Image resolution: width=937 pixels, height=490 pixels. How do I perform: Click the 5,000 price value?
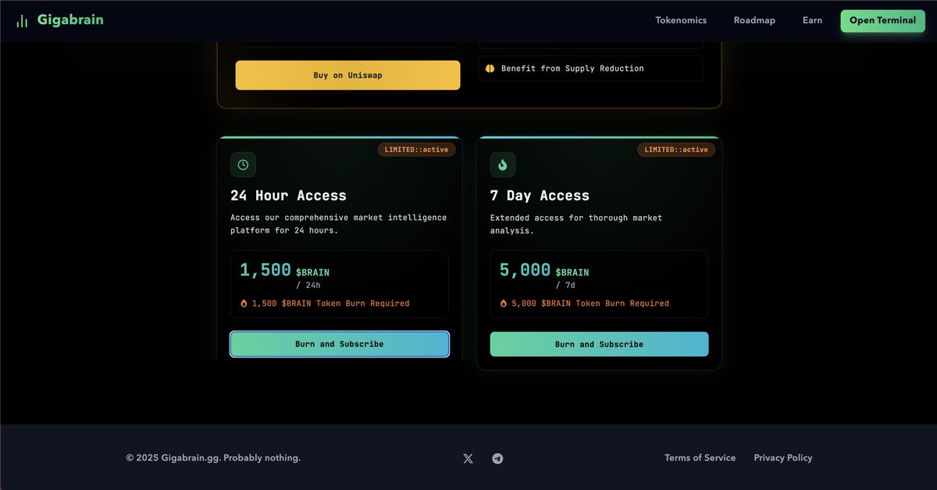[x=526, y=270]
